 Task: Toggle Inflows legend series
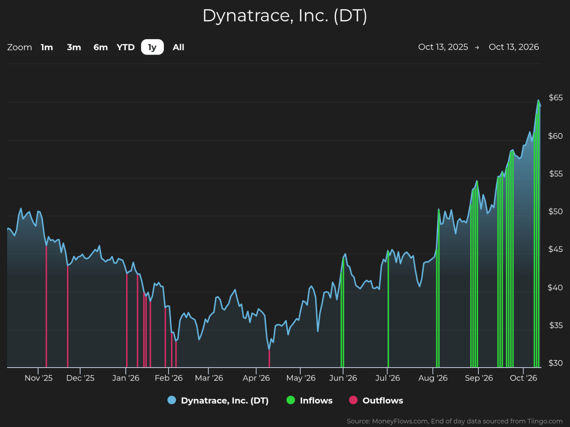[x=310, y=400]
